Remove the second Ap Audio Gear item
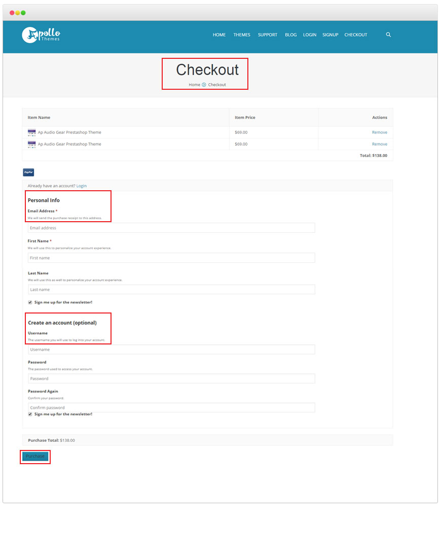The width and height of the screenshot is (441, 558). point(379,144)
